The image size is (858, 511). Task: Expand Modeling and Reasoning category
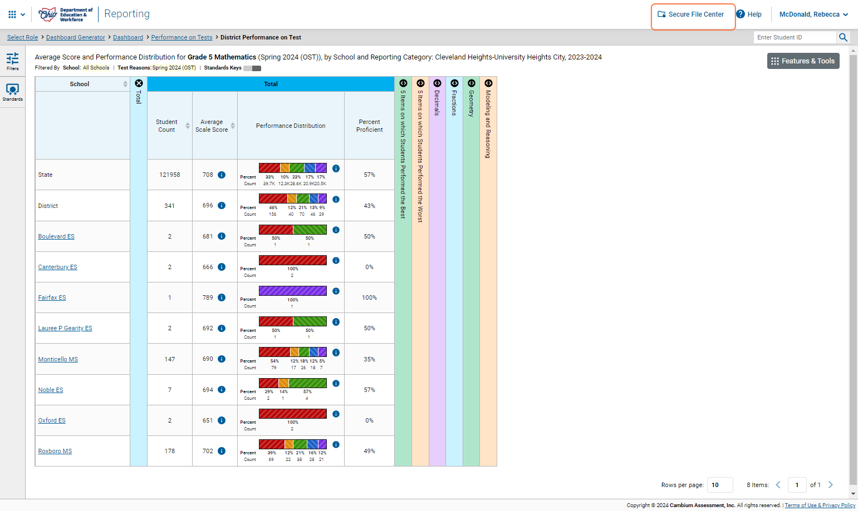(488, 83)
